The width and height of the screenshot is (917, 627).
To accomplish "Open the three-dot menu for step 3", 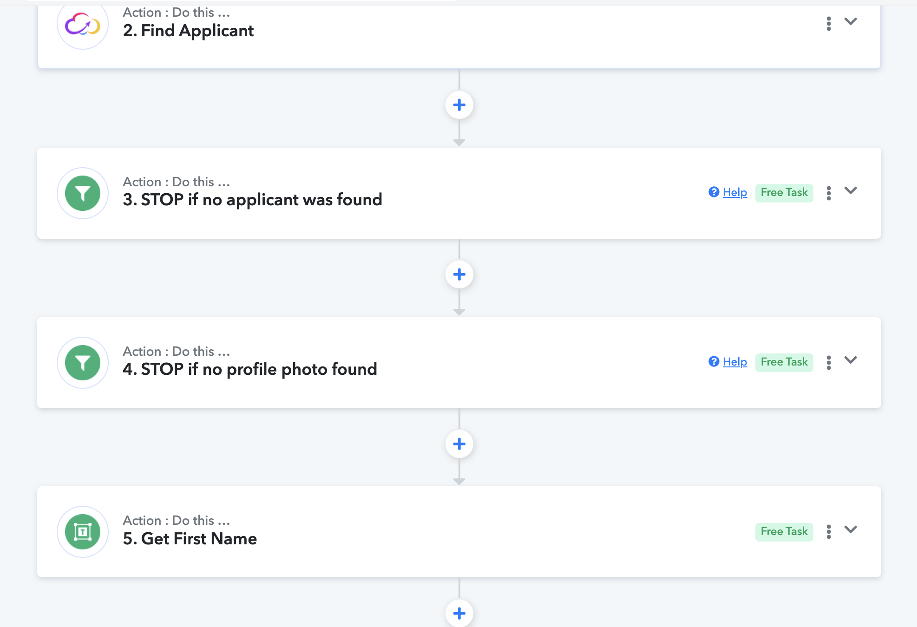I will click(x=829, y=193).
